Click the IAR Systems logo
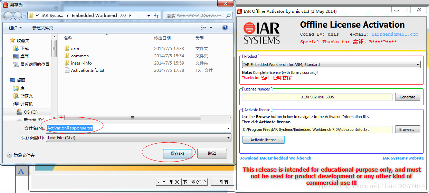The width and height of the screenshot is (429, 193). pos(261,33)
